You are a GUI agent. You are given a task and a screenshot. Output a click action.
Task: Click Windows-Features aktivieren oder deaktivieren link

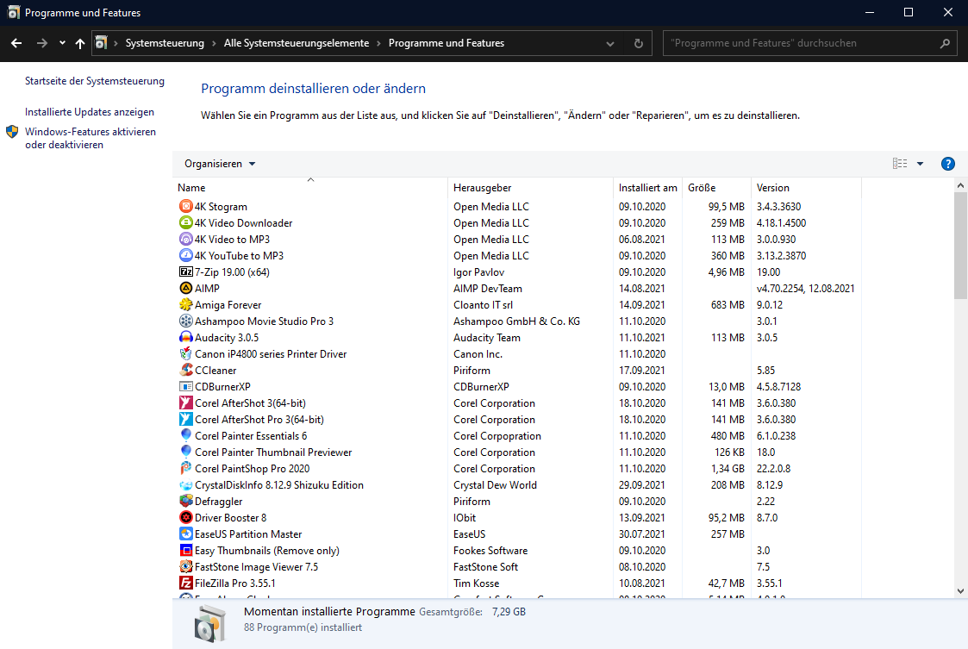point(90,139)
